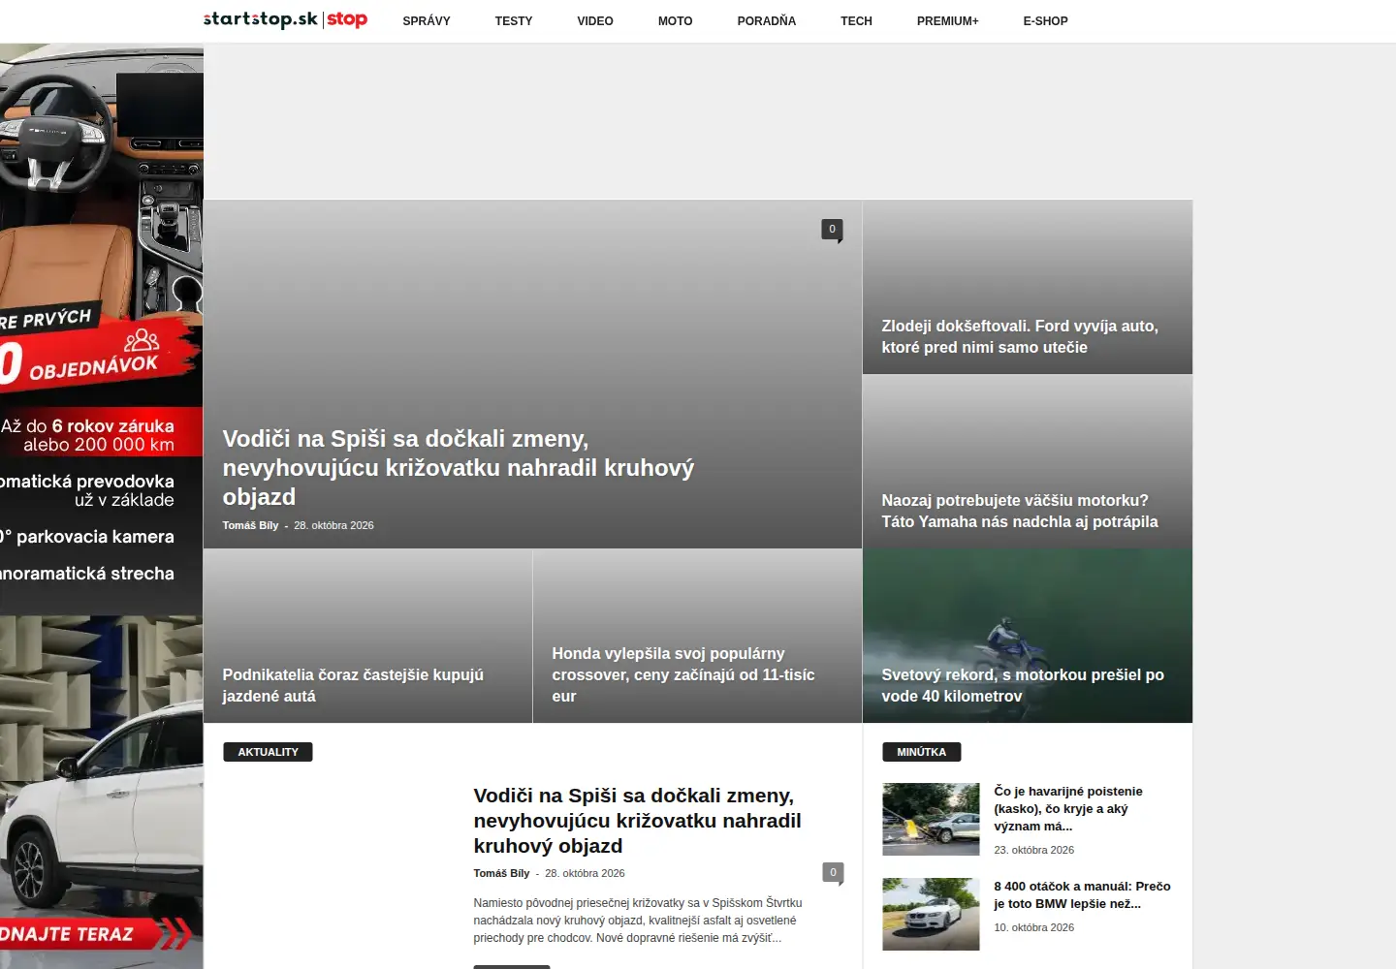Read the havarijné poistenie (kasko) article
Viewport: 1396px width, 969px height.
click(1068, 808)
